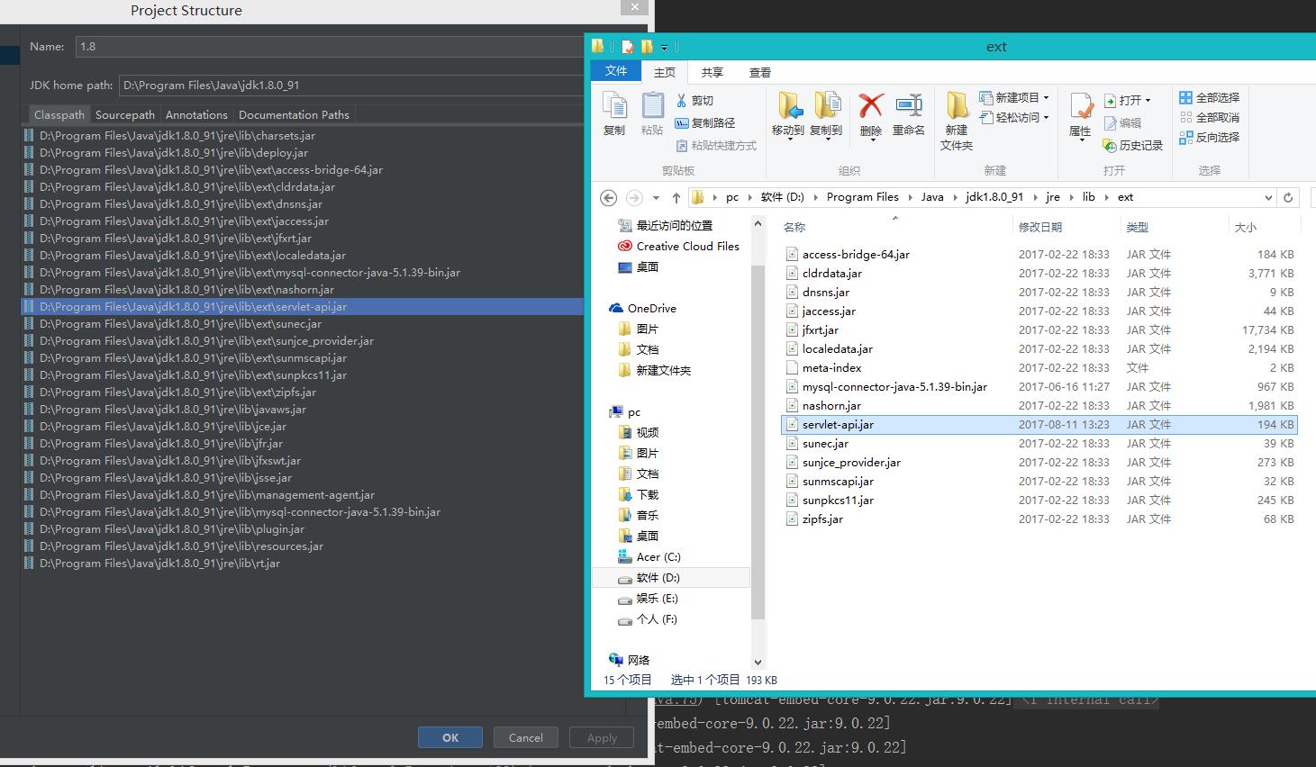This screenshot has width=1316, height=767.
Task: Click the JDK home path field
Action: point(351,86)
